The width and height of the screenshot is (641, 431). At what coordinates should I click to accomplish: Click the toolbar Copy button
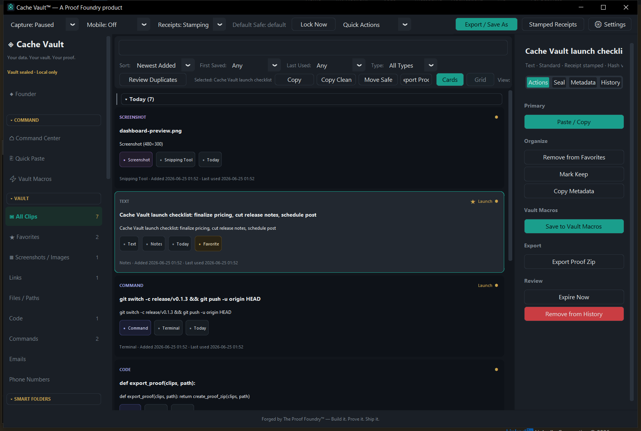(294, 80)
